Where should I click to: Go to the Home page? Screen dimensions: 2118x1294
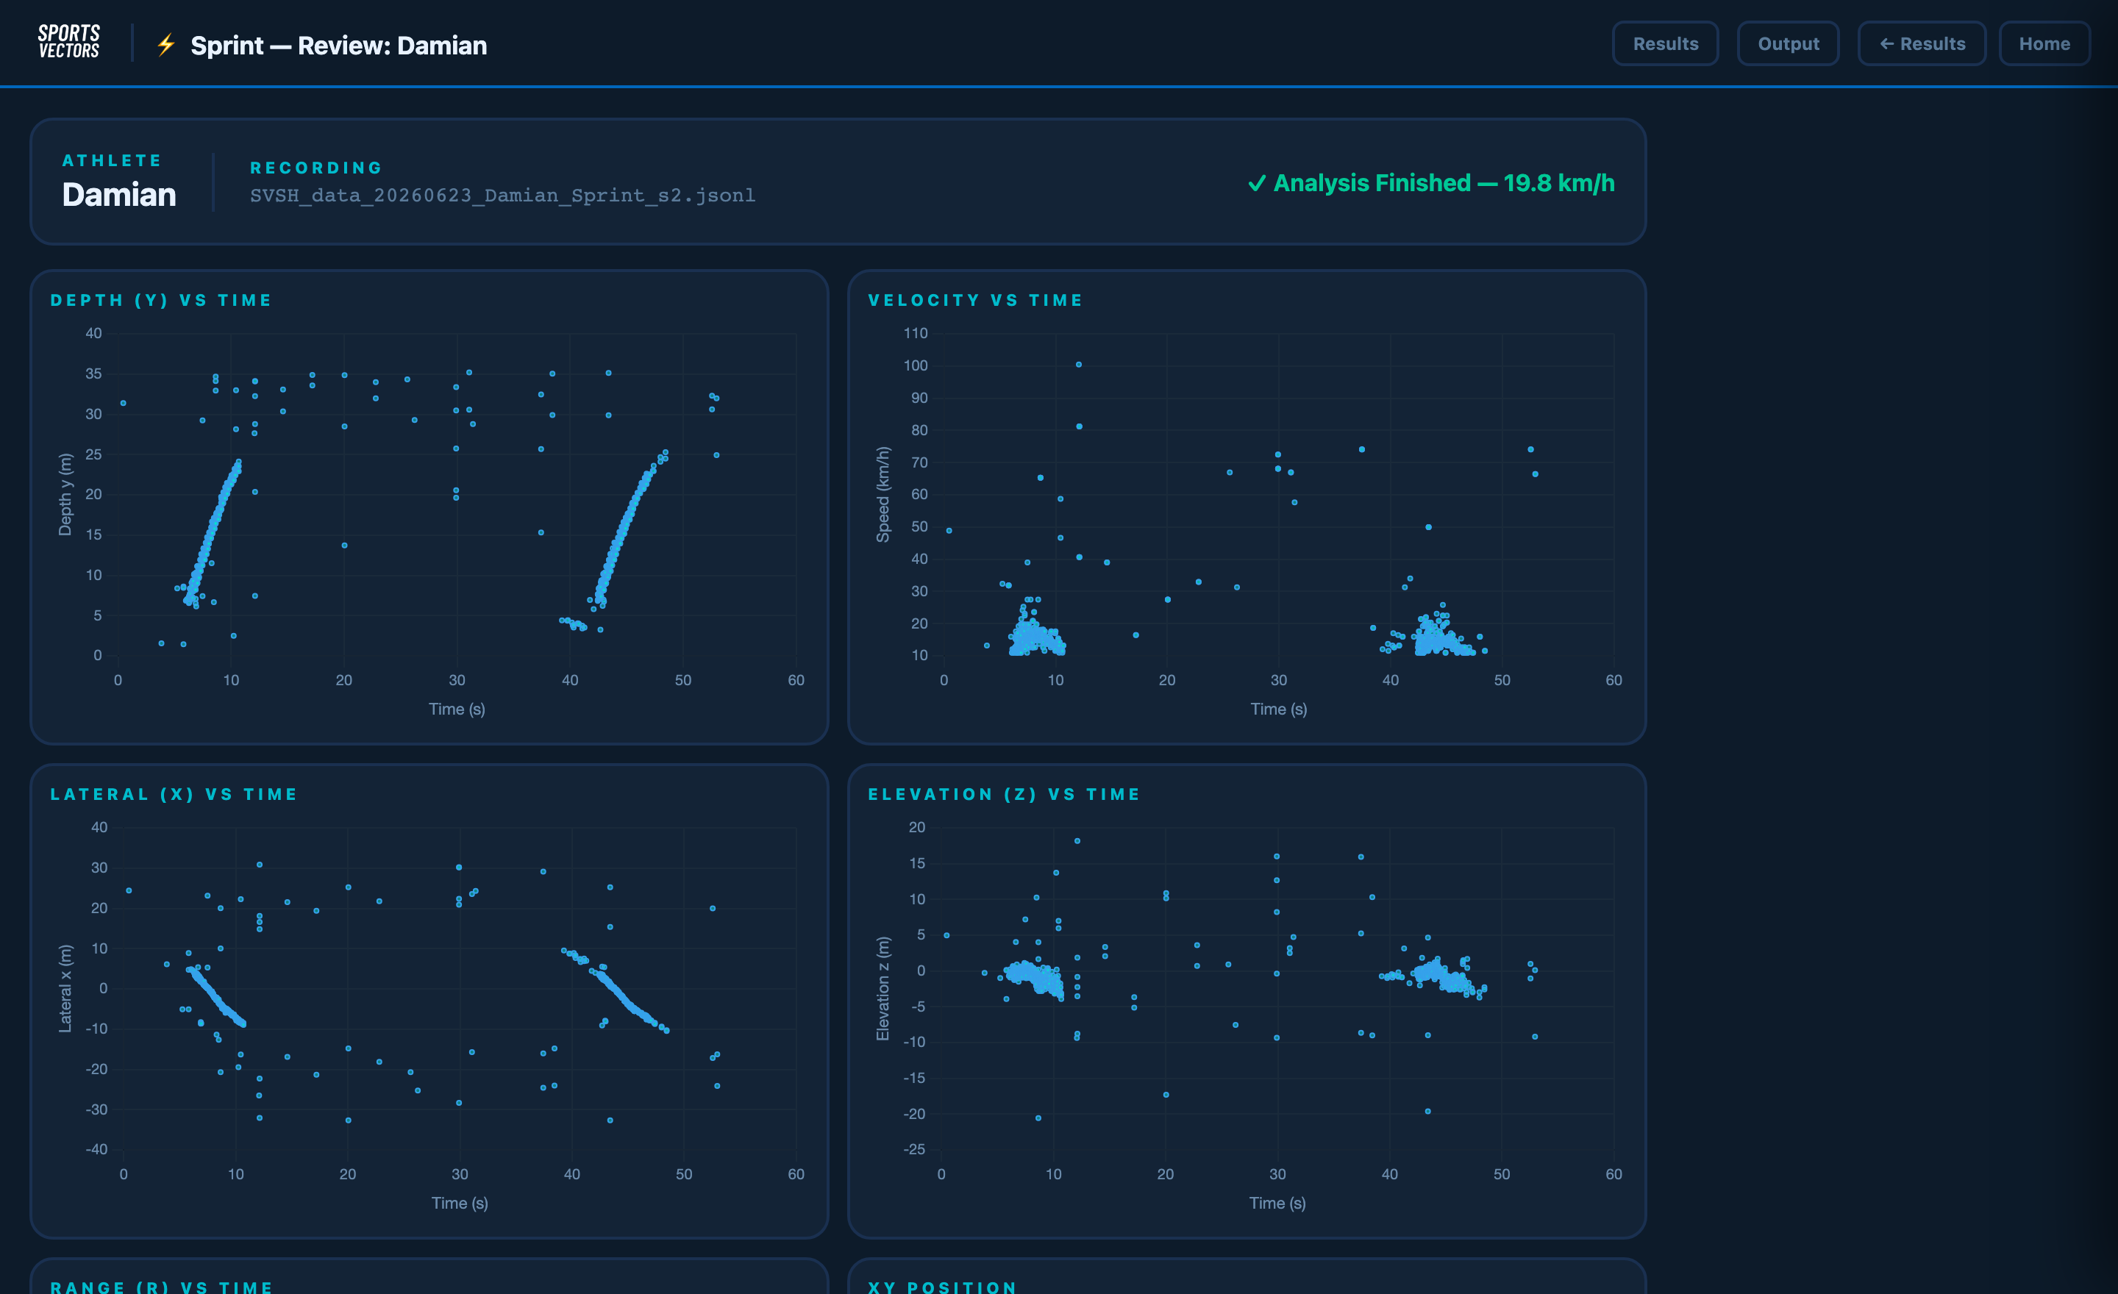[2044, 44]
